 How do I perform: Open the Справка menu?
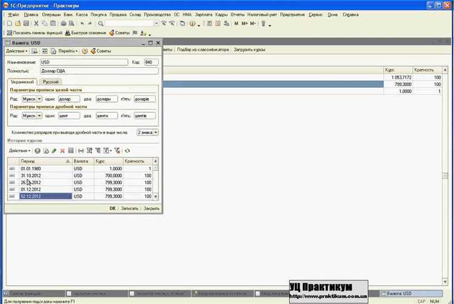[x=350, y=15]
